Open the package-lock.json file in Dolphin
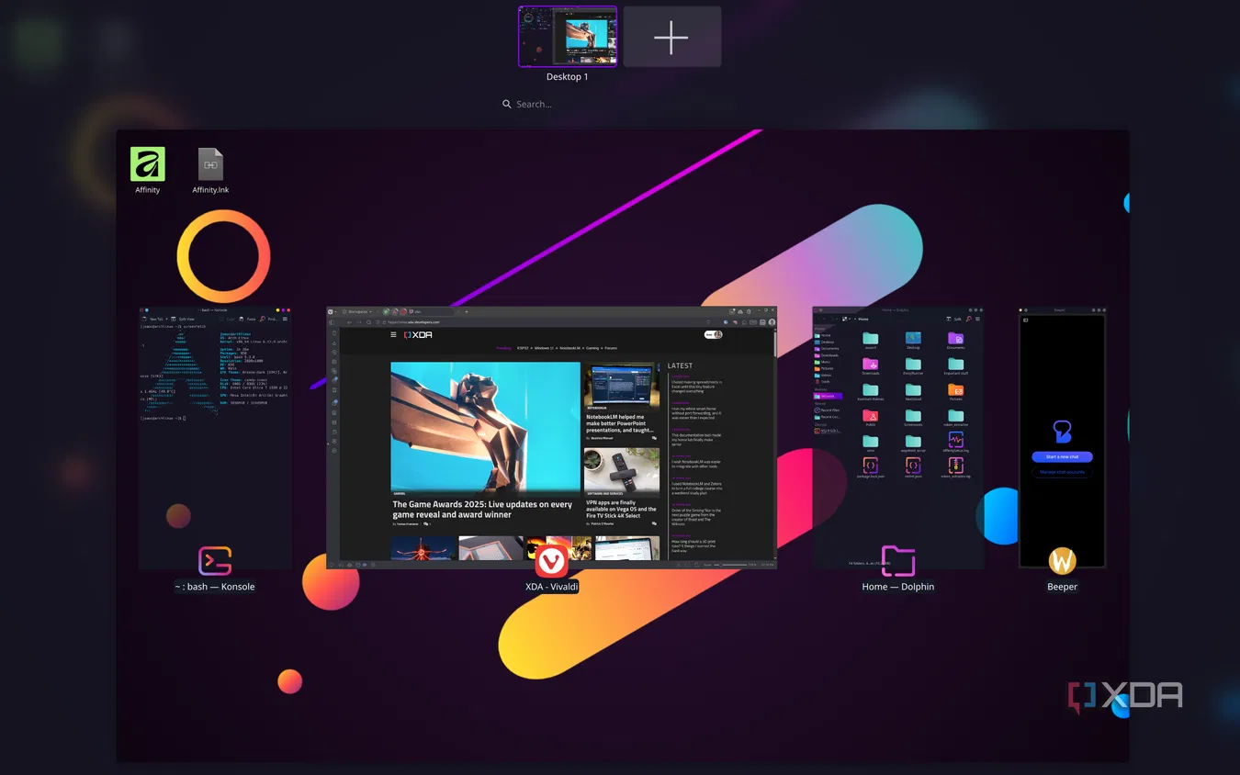The height and width of the screenshot is (775, 1240). [x=871, y=469]
